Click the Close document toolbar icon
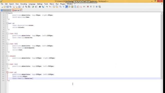Screen dimensions: 165x93 (x=14, y=7)
